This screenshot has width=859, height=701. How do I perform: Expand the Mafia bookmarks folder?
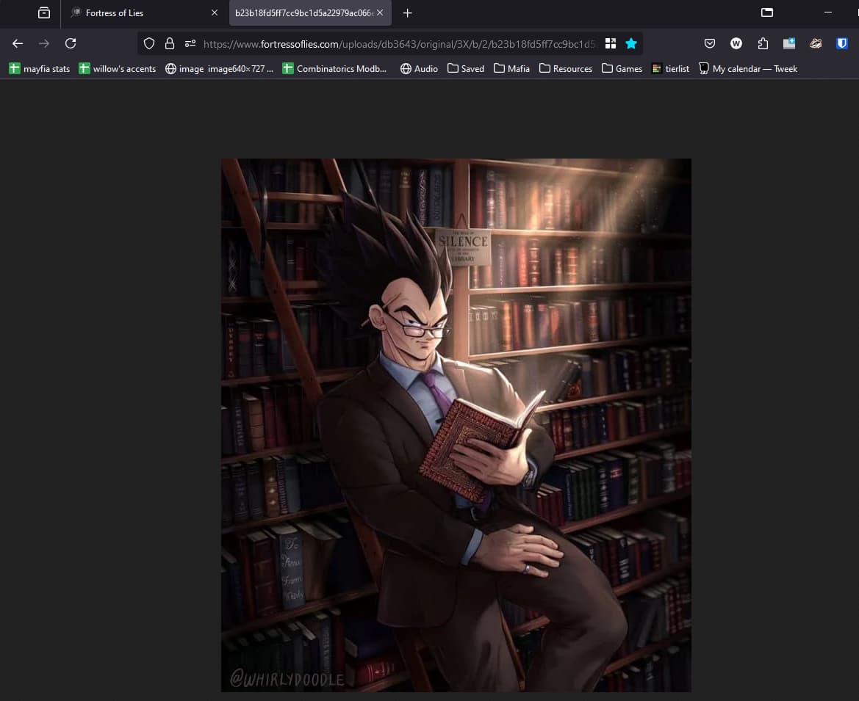click(x=511, y=68)
